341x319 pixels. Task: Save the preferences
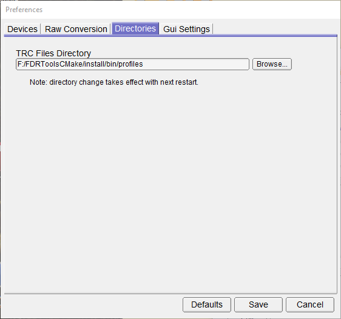coord(258,304)
